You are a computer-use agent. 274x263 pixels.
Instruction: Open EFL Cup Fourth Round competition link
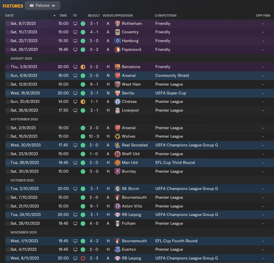pos(176,241)
